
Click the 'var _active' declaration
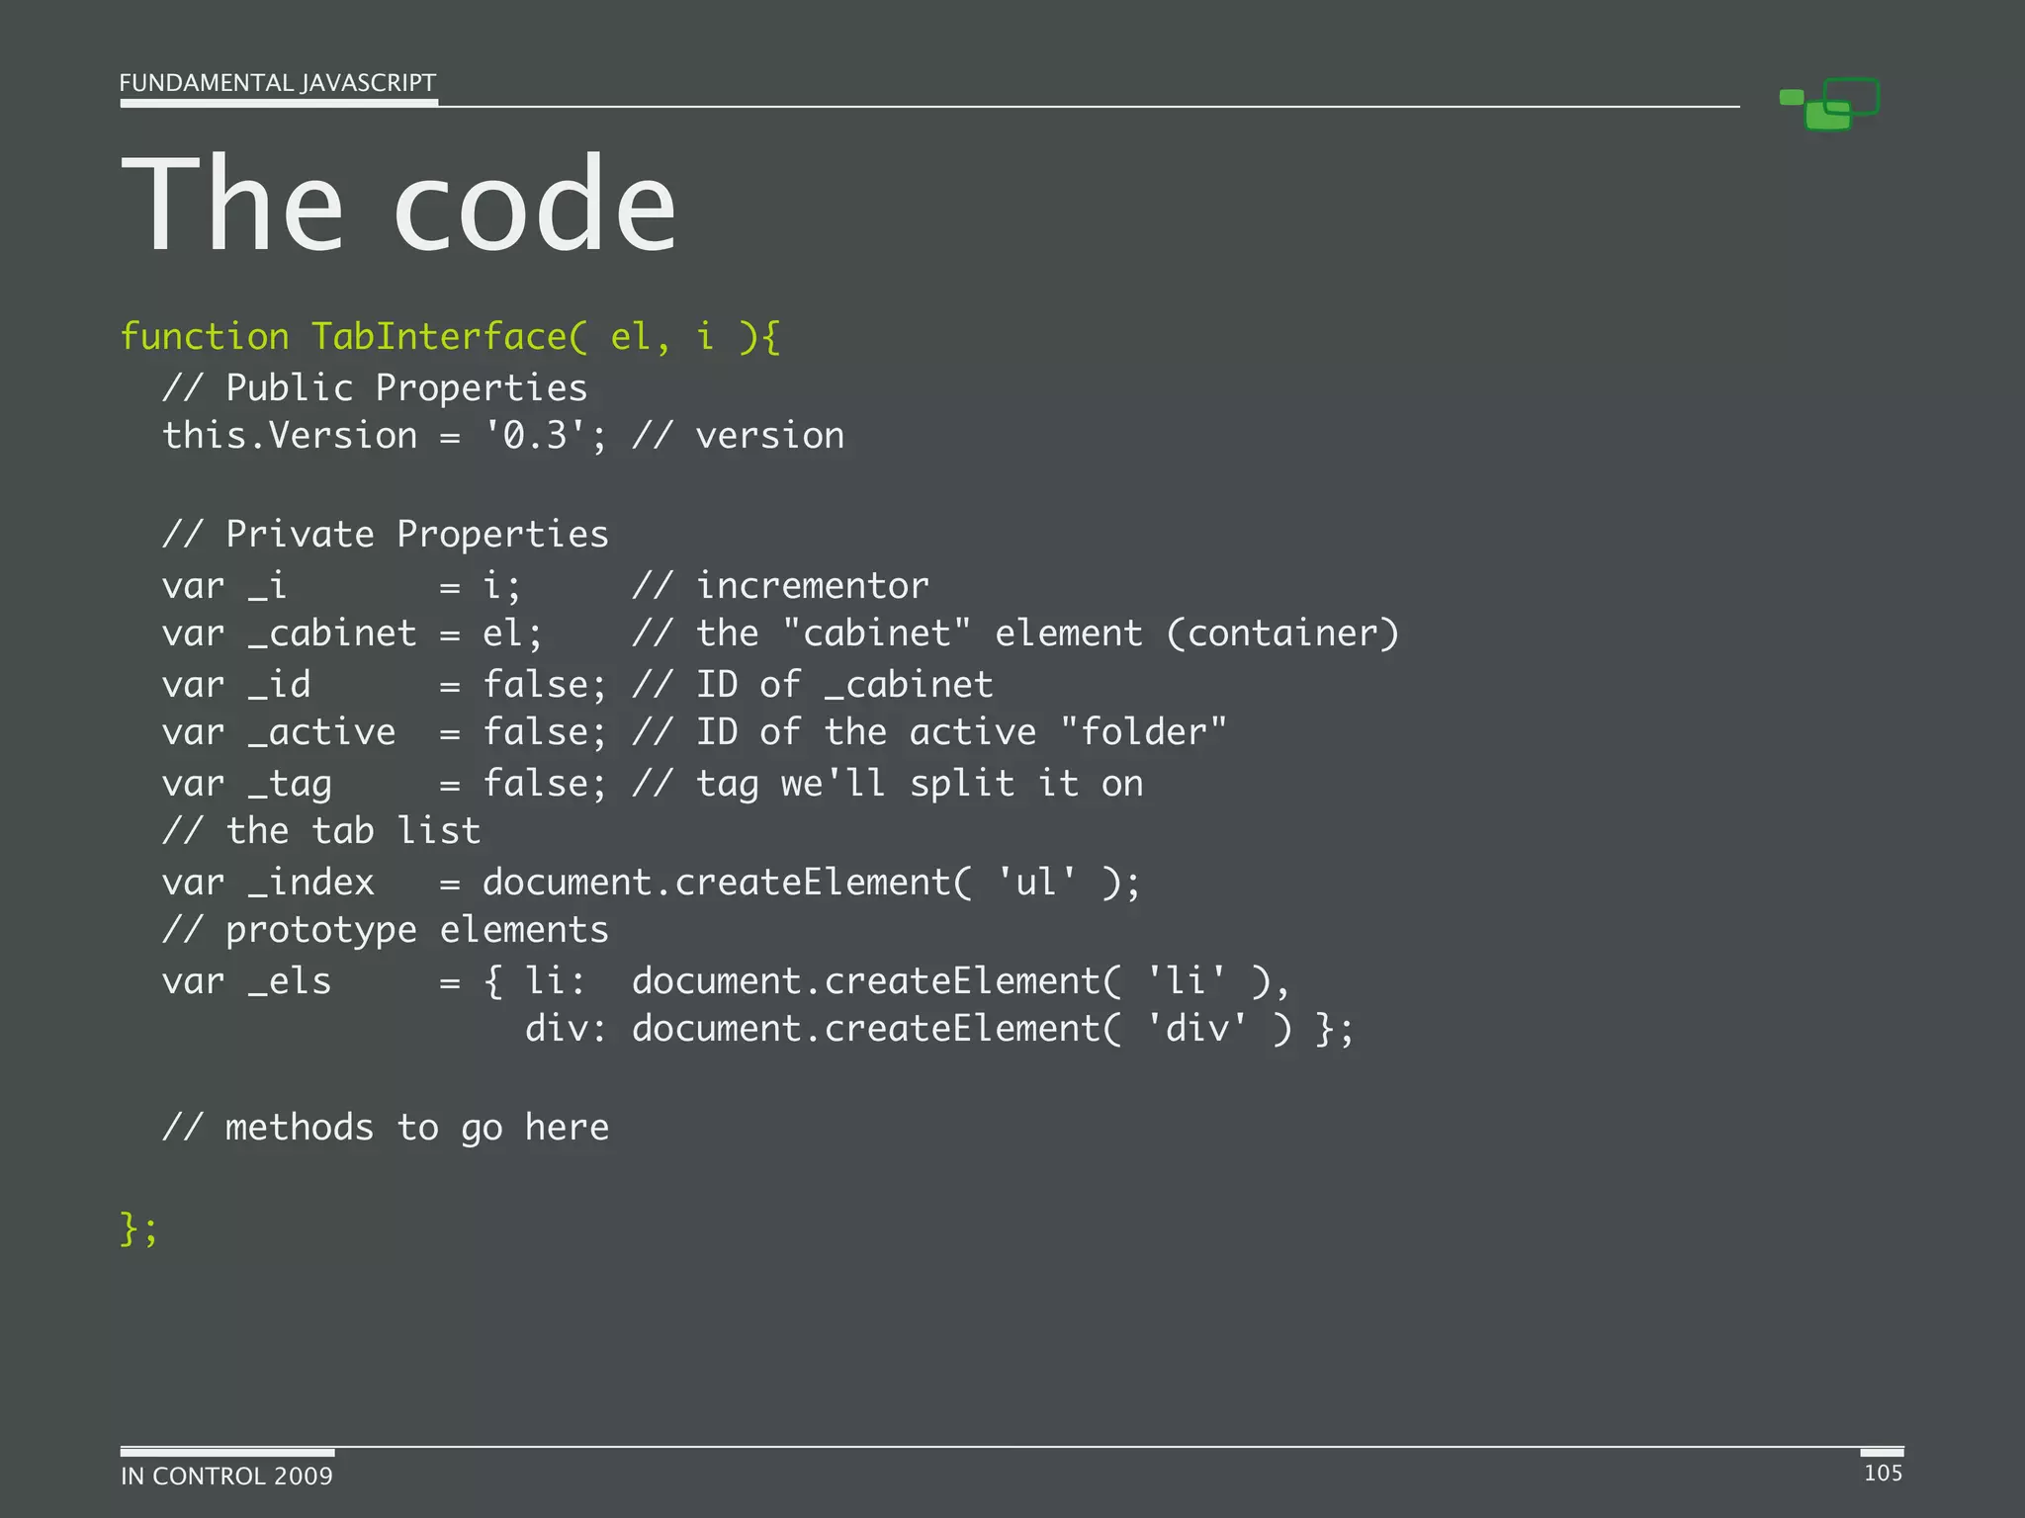tap(279, 732)
